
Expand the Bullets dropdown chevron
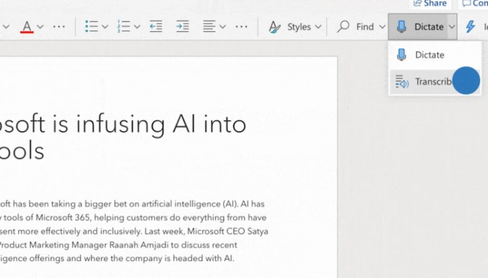(104, 26)
